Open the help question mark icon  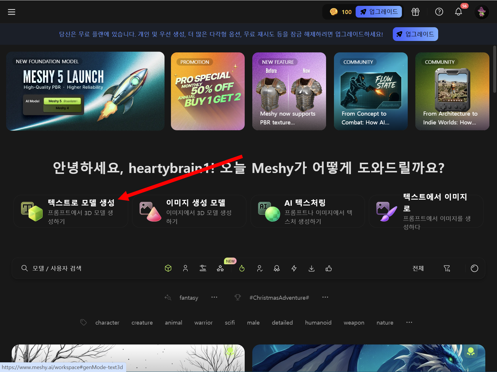(439, 12)
